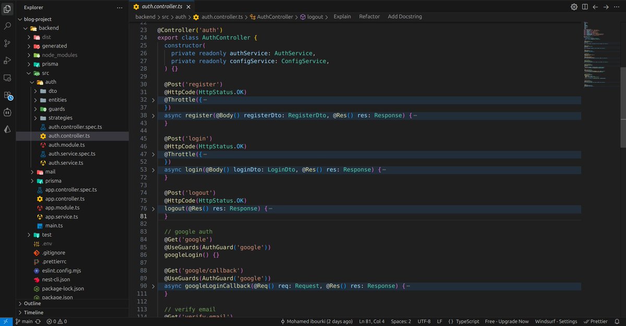Change the LF end-of-line sequence
The height and width of the screenshot is (326, 626).
(x=439, y=321)
